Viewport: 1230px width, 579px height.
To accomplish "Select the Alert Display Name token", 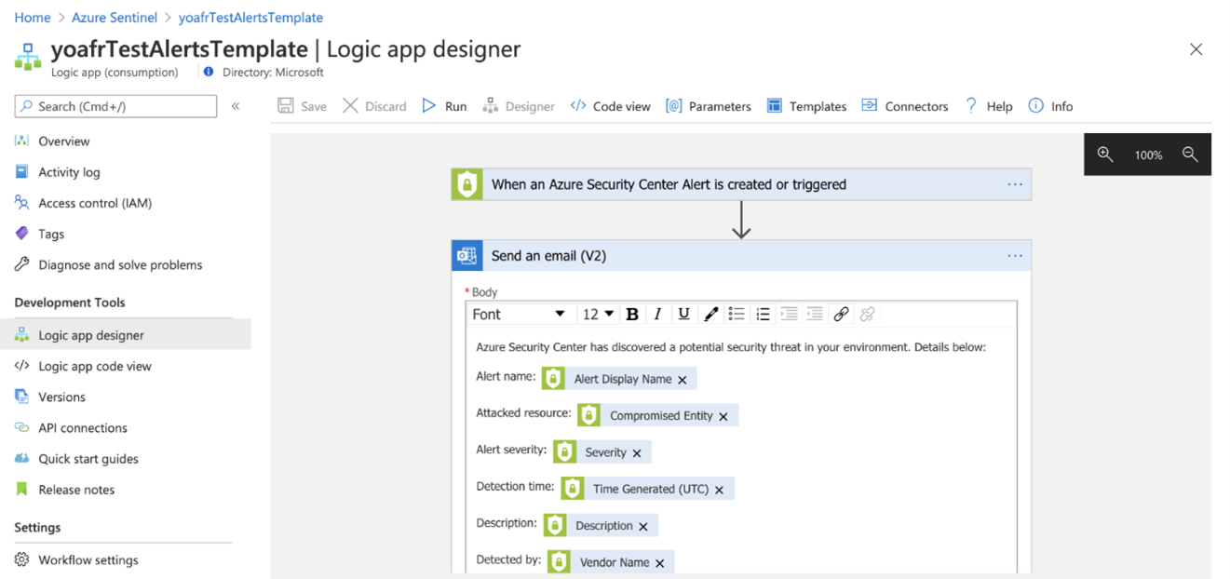I will [619, 379].
